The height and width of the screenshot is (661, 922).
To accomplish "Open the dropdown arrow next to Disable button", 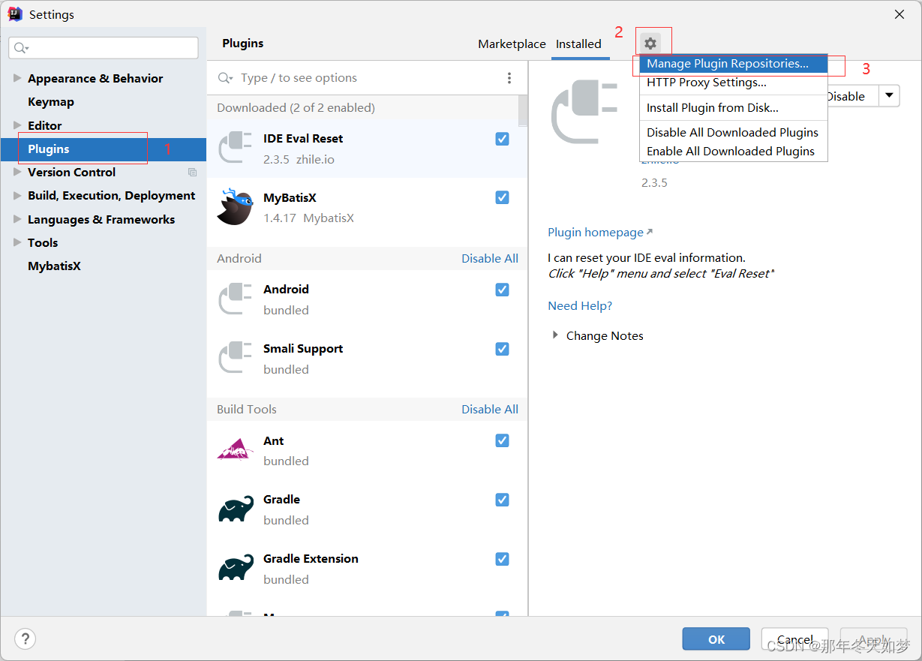I will pos(889,96).
